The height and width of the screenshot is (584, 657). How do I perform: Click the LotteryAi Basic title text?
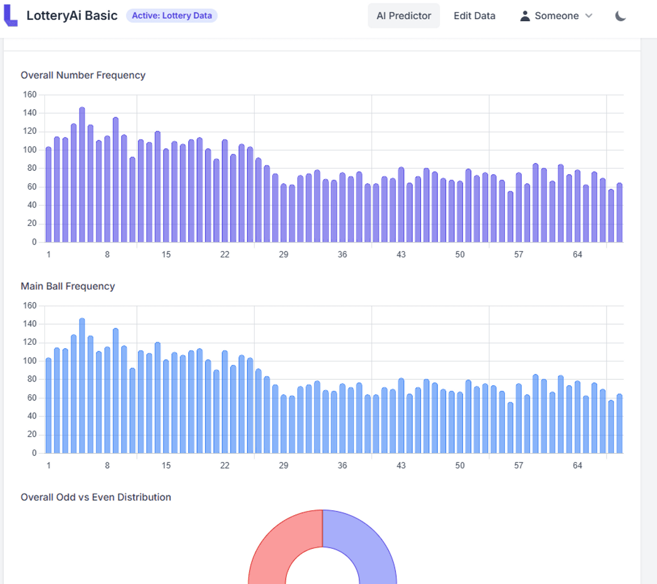pos(72,16)
